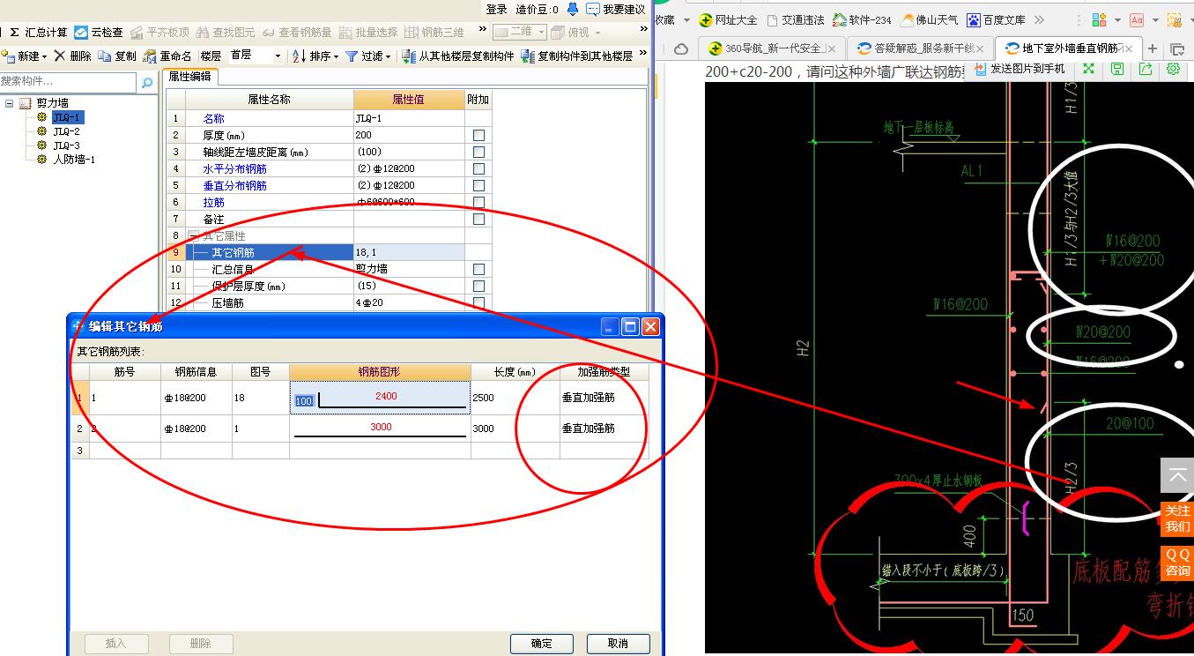Select the 属性编辑 tab
The width and height of the screenshot is (1194, 656).
189,77
